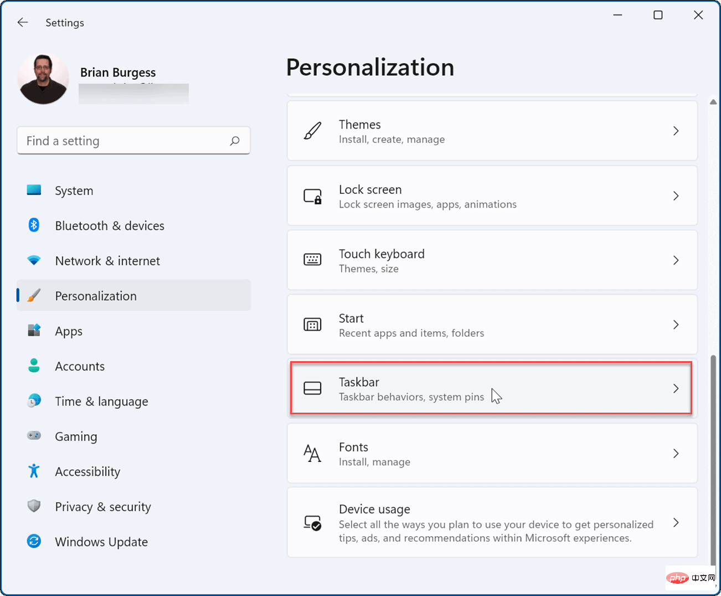Click the Time & language globe icon
721x596 pixels.
tap(34, 400)
